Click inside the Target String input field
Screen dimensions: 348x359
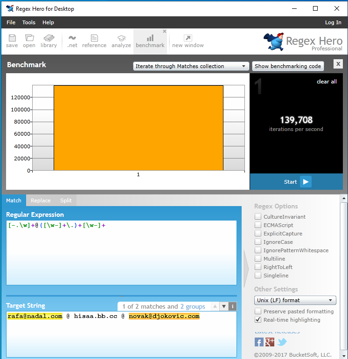point(121,334)
